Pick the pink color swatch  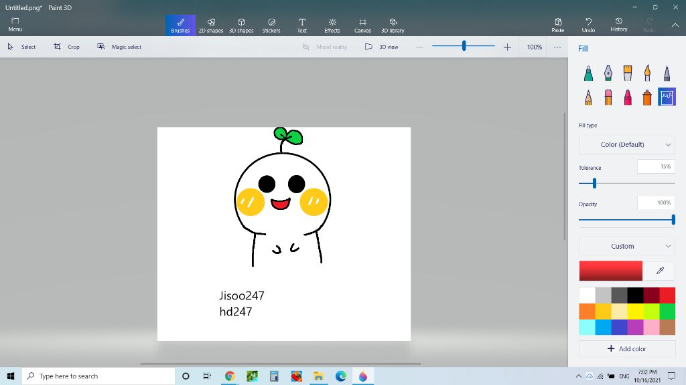[x=651, y=327]
